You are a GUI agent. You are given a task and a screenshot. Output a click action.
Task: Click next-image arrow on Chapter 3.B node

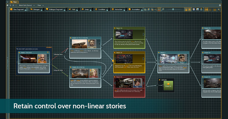click(144, 59)
